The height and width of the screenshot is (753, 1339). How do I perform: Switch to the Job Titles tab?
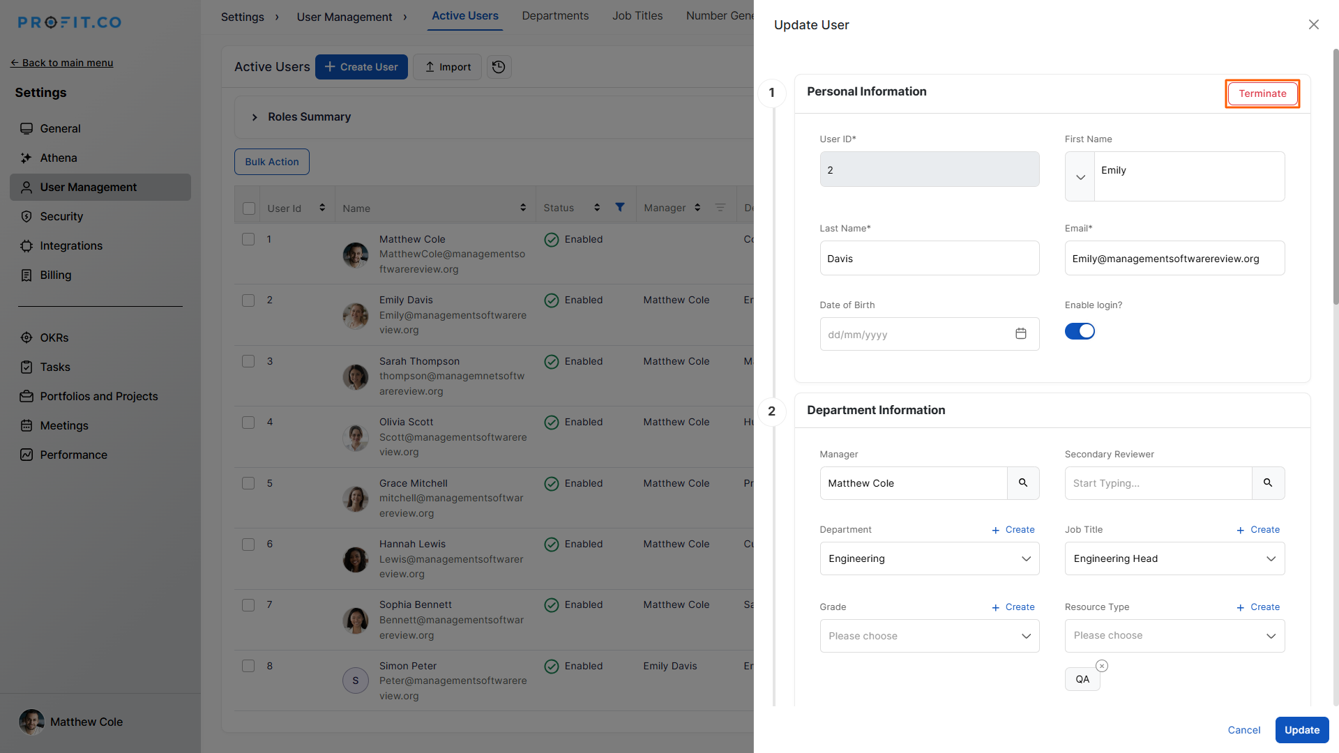click(637, 16)
